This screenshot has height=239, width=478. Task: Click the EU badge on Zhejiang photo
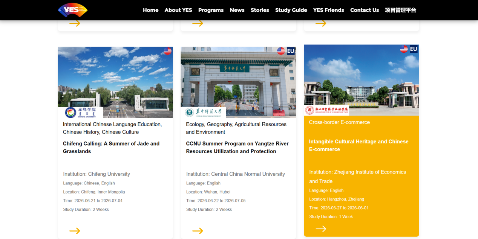coord(414,49)
